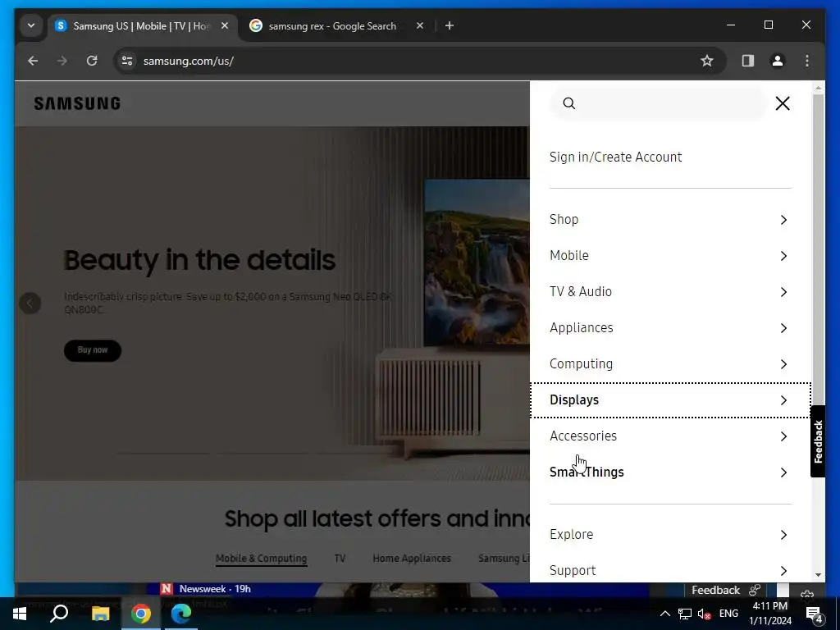Open the Chrome profile icon
840x630 pixels.
pos(778,61)
